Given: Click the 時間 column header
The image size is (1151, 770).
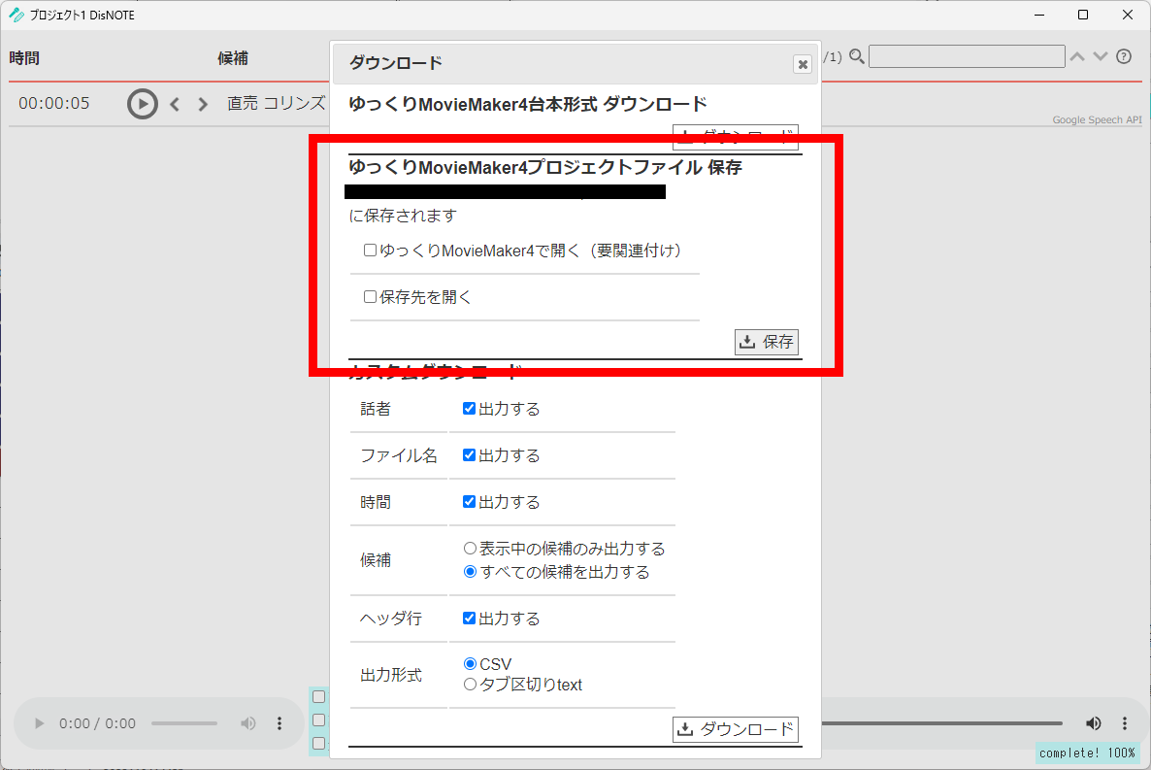Looking at the screenshot, I should click(24, 58).
